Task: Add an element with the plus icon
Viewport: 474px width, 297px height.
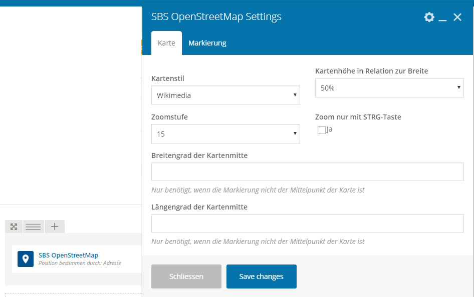Action: (x=55, y=226)
